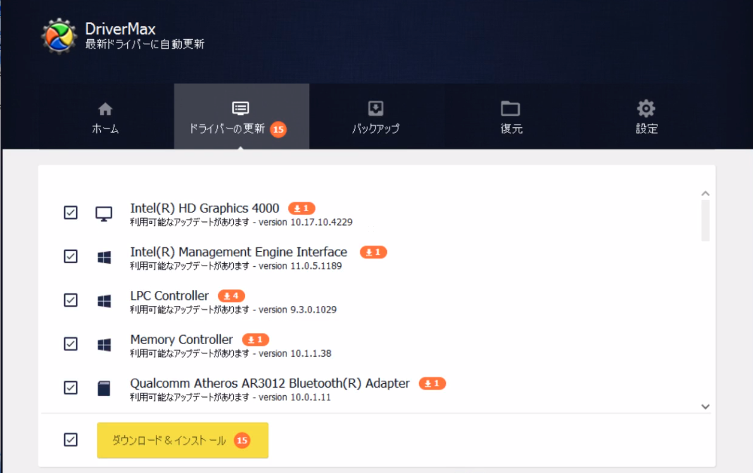Viewport: 753px width, 473px height.
Task: Toggle the Memory Controller checkbox
Action: click(70, 344)
